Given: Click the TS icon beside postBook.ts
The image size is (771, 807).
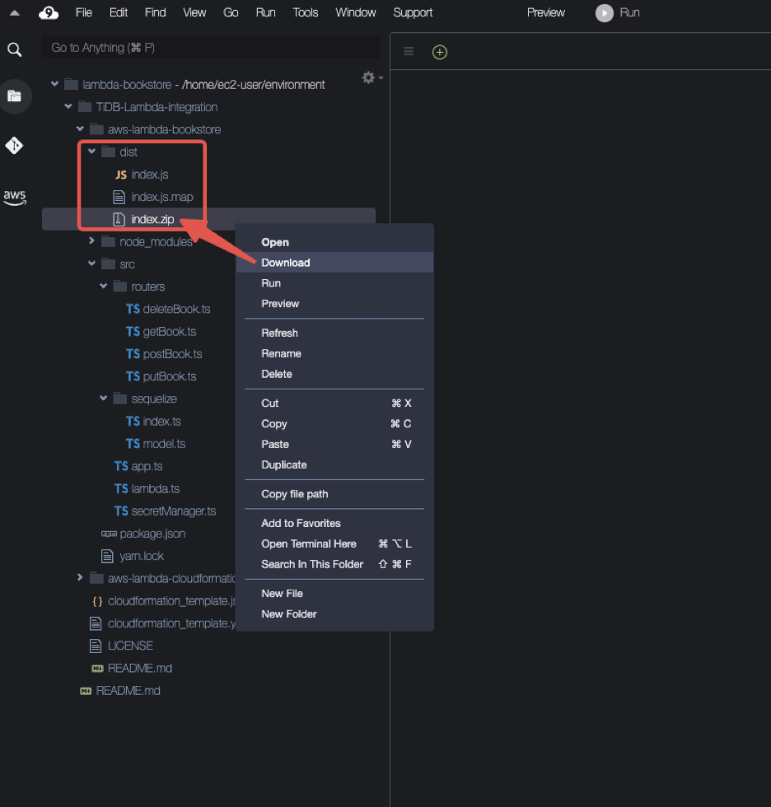Looking at the screenshot, I should click(x=133, y=354).
